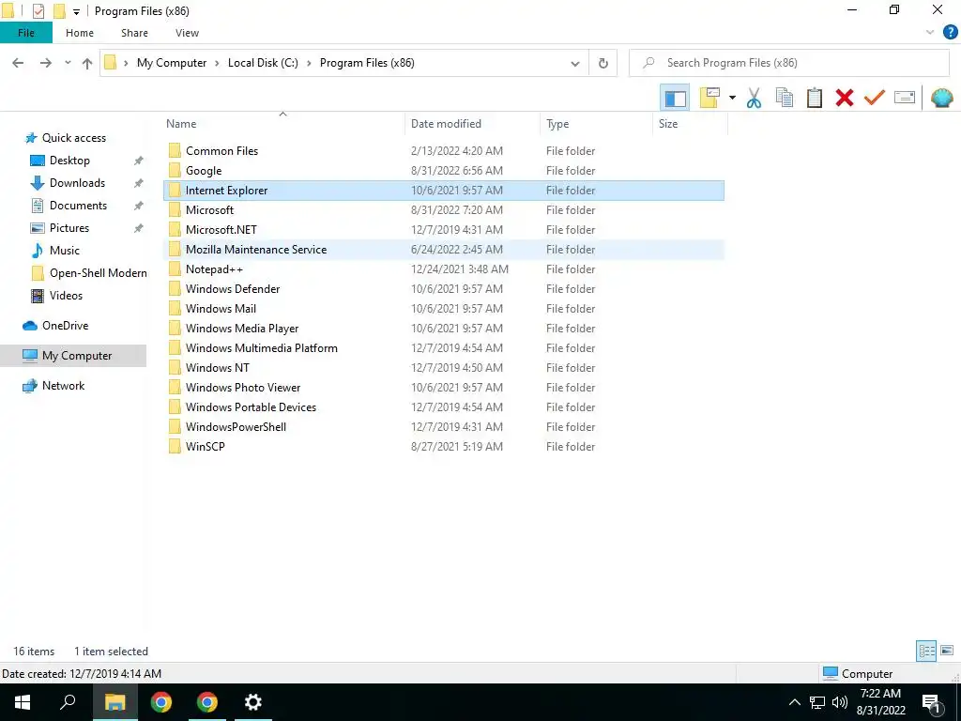Click the Up one level arrow
Viewport: 961px width, 721px height.
tap(87, 63)
